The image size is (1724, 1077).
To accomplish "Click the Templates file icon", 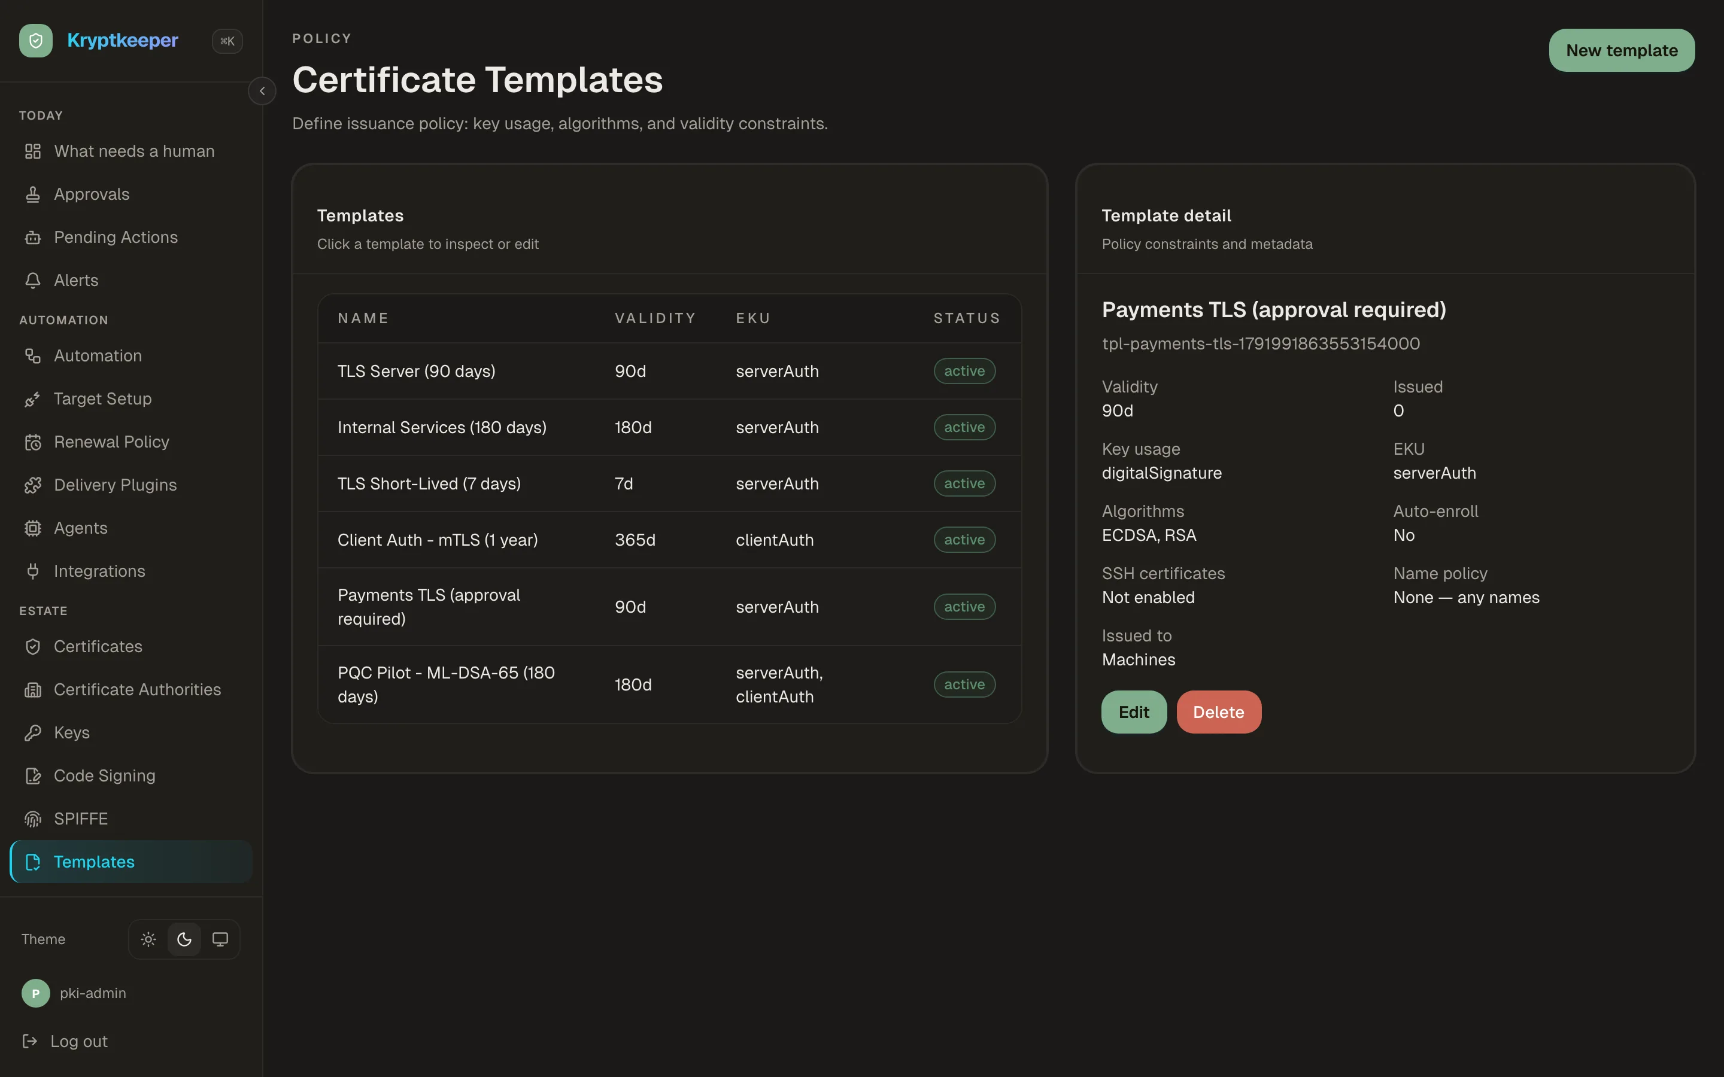I will 33,862.
